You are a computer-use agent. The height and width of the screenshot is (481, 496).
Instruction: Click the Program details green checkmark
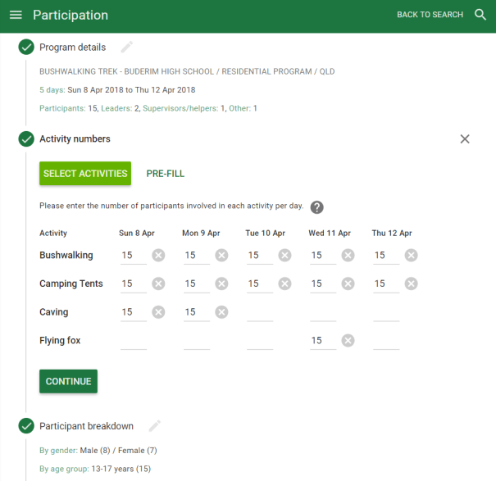(26, 48)
